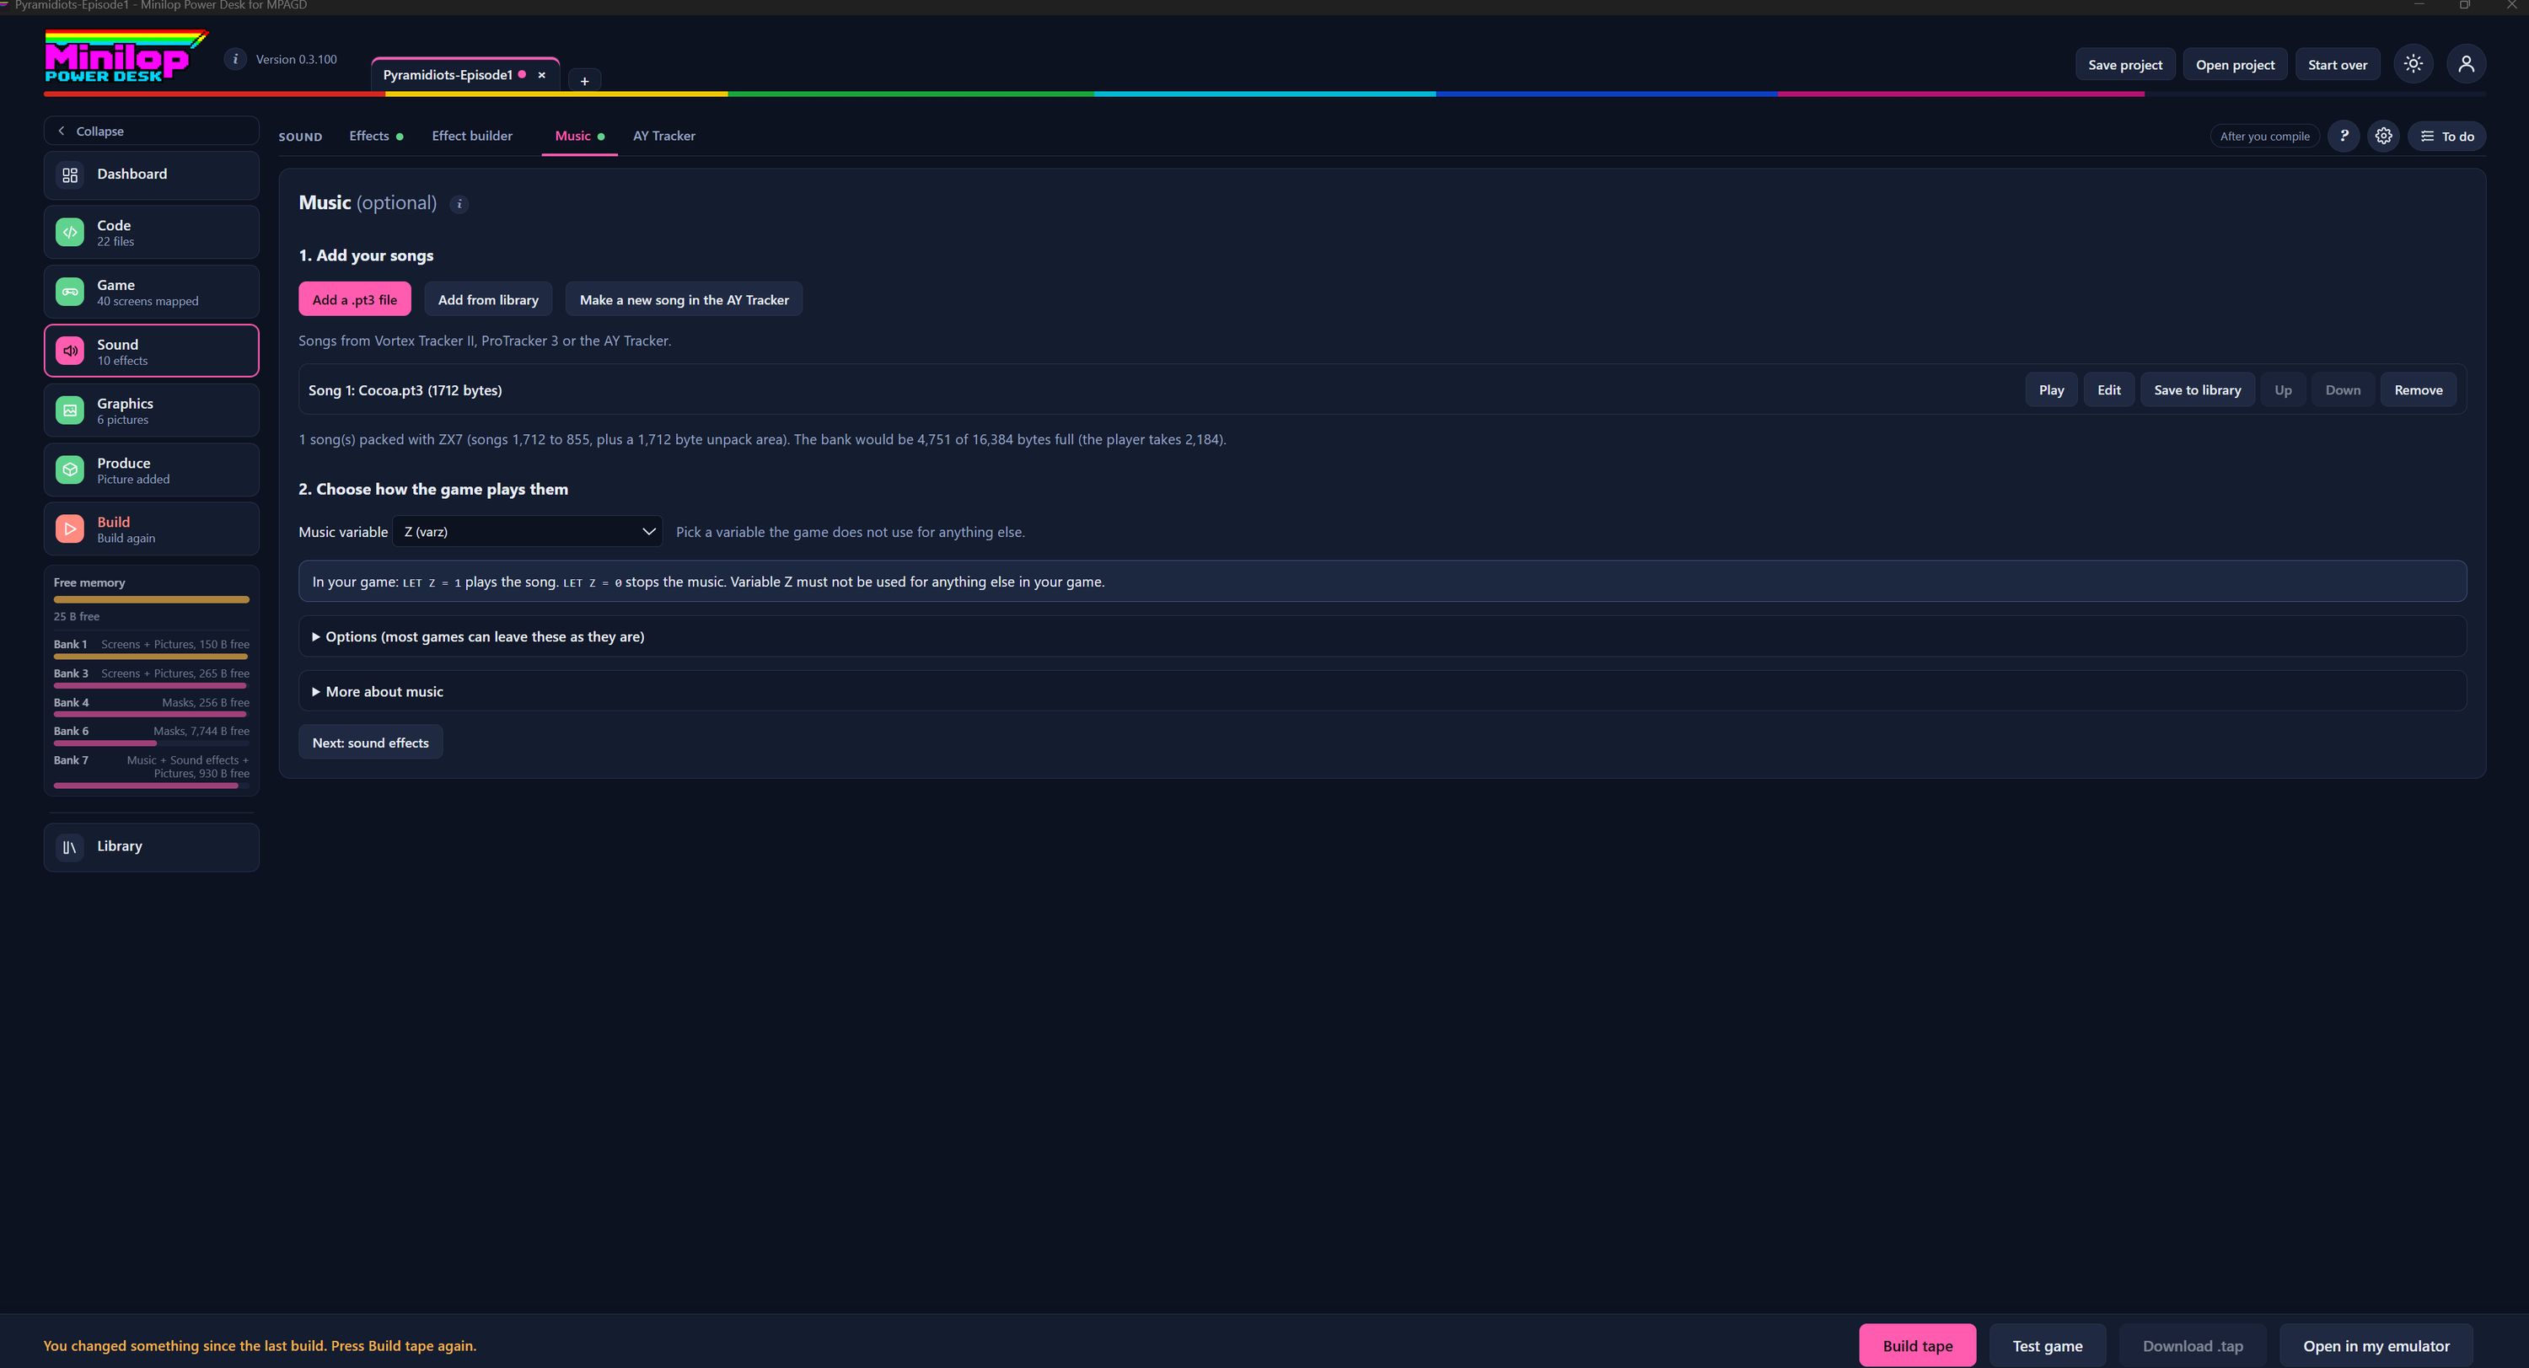The height and width of the screenshot is (1368, 2529).
Task: Click Open in my emulator
Action: (x=2376, y=1346)
